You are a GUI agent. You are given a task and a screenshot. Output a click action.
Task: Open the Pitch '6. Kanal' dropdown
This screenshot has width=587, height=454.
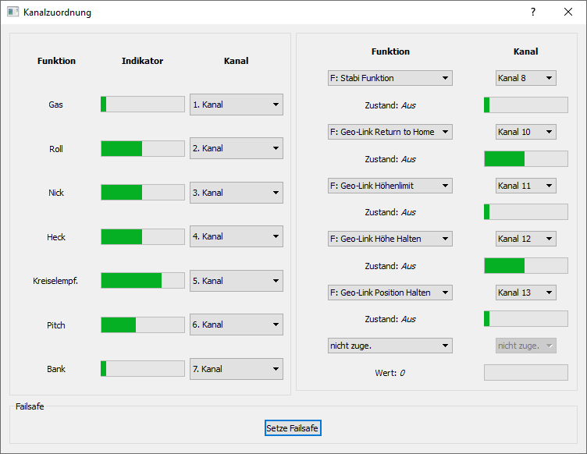point(236,325)
